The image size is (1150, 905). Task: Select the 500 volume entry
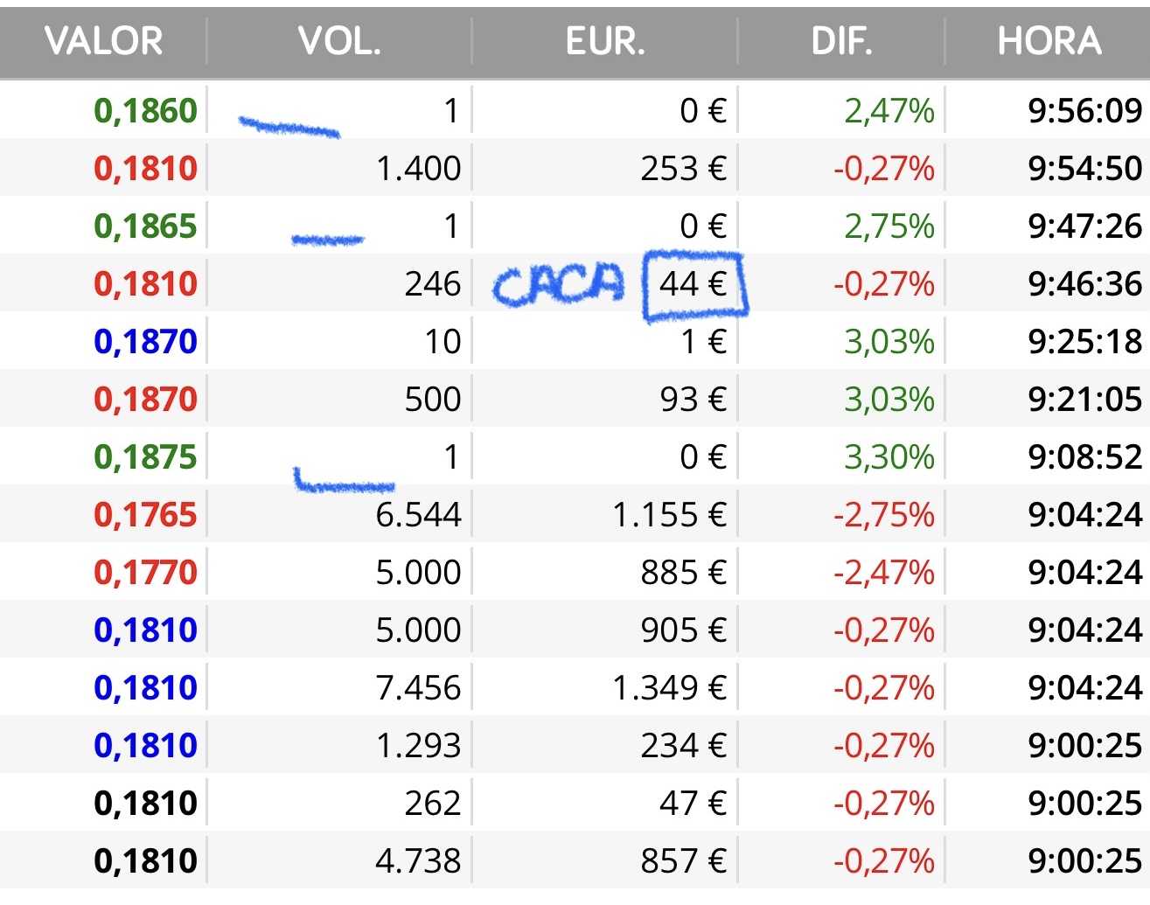click(433, 400)
